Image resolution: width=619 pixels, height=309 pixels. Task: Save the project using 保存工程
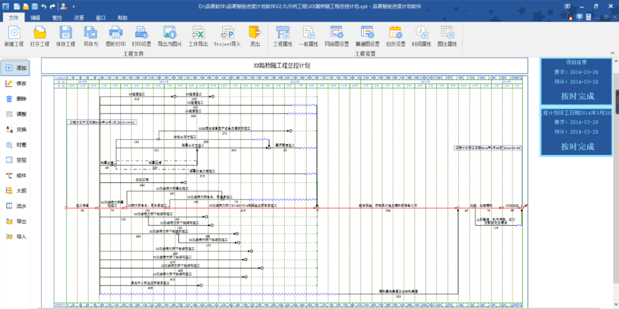coord(65,36)
